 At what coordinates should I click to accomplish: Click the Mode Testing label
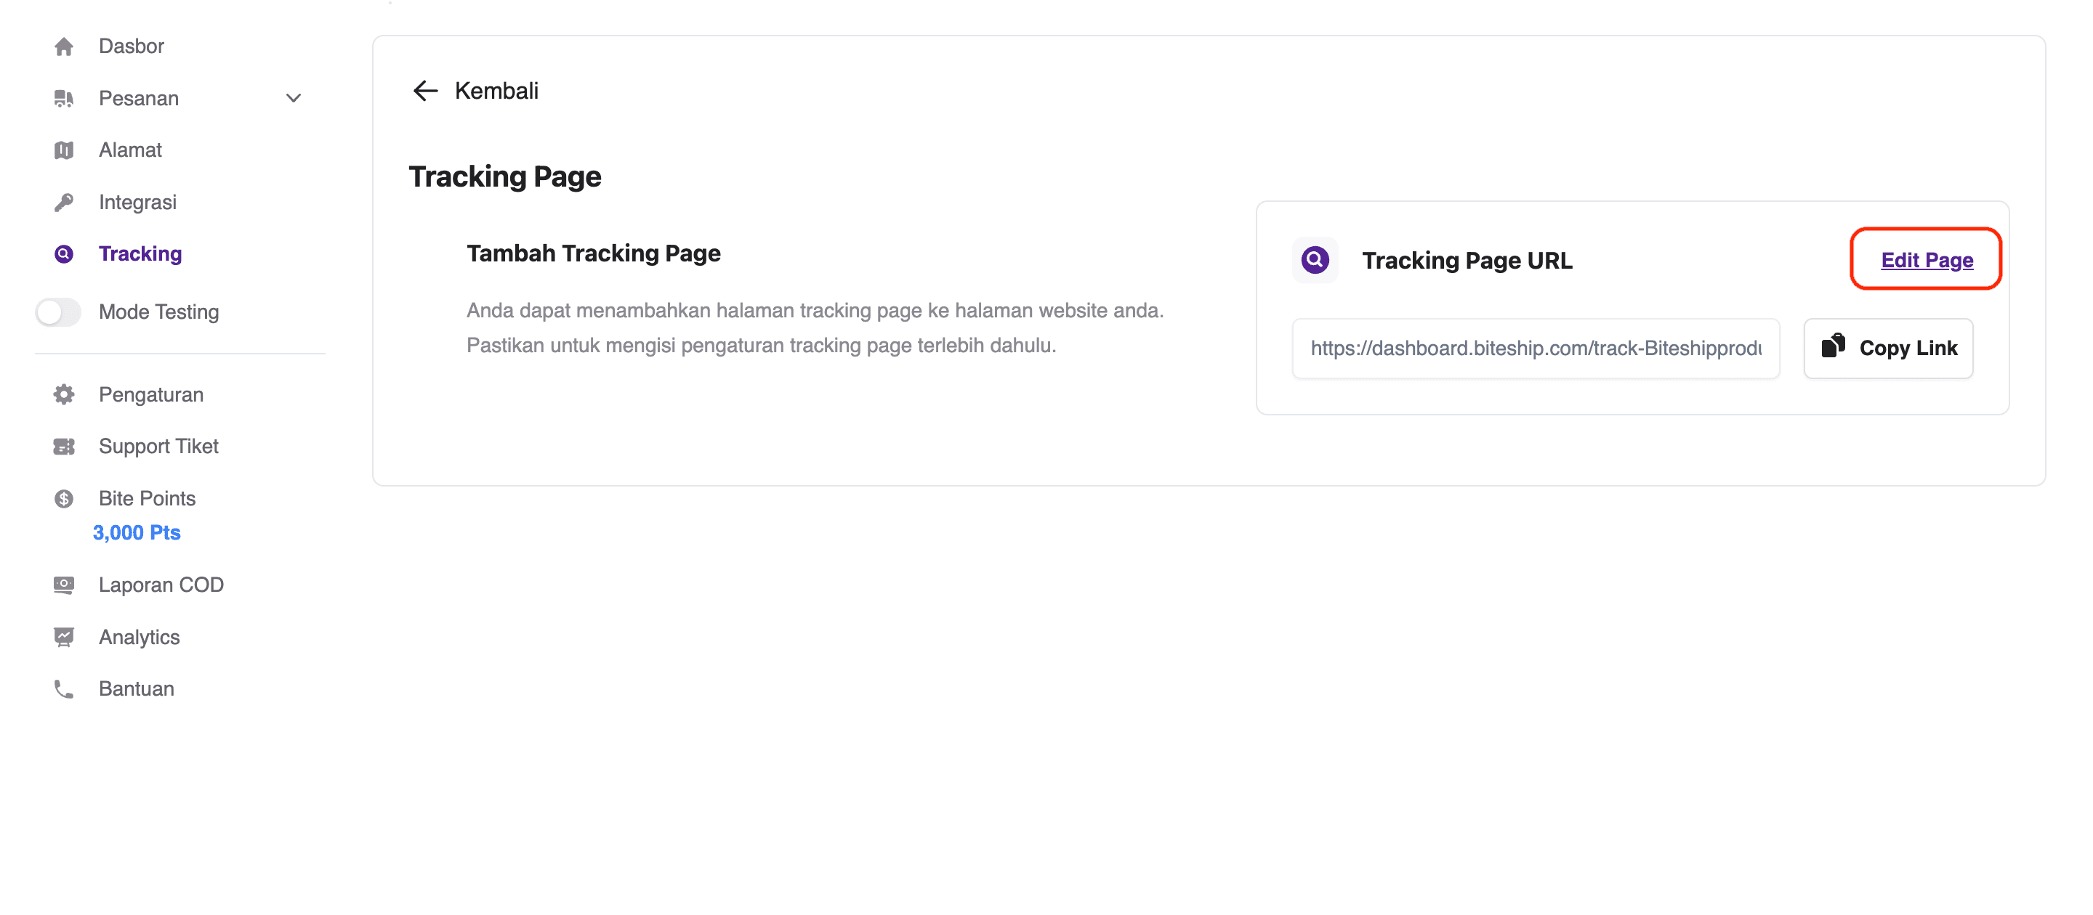pos(158,312)
